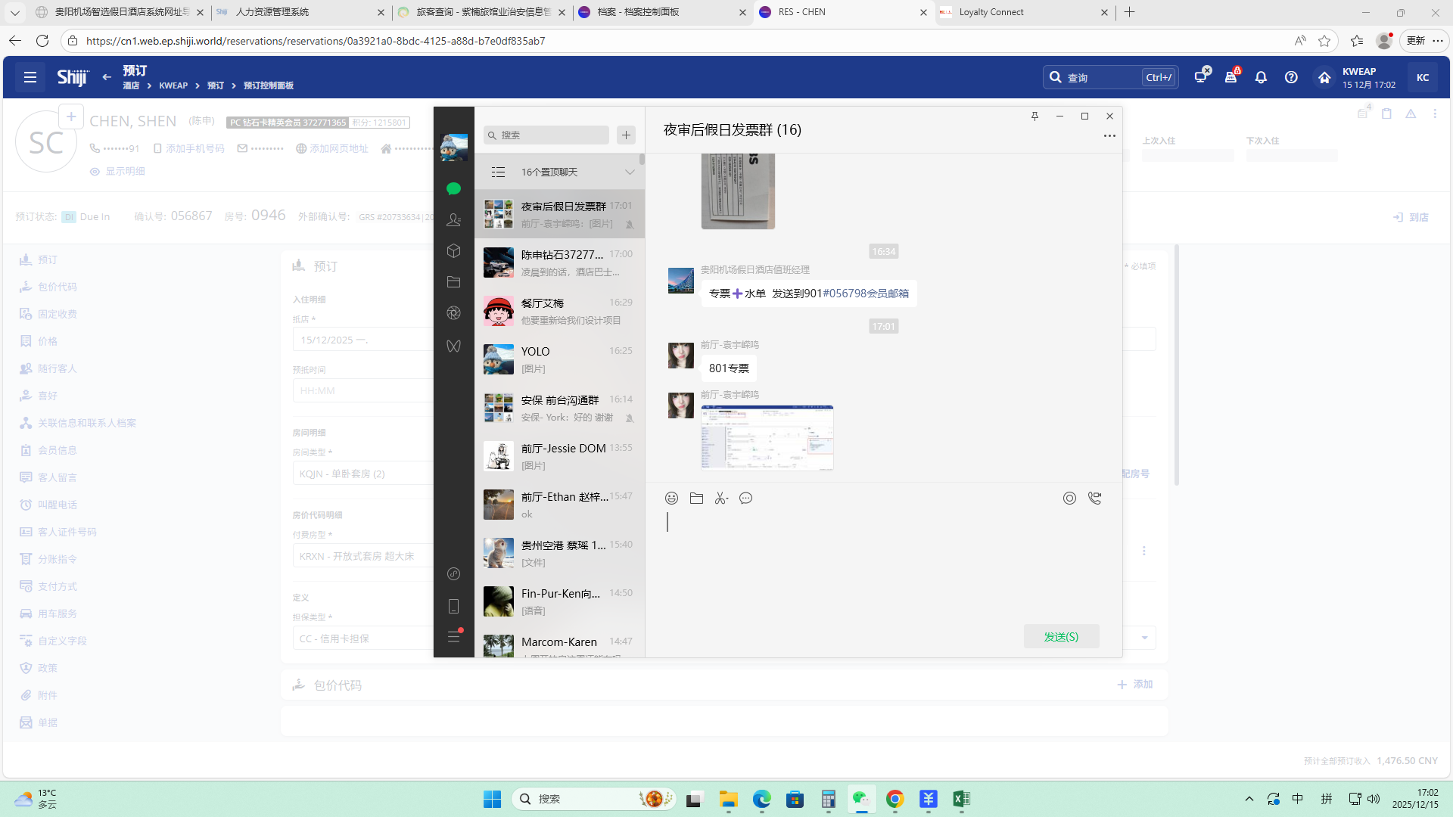
Task: Open chat history bubble icon
Action: 746,498
